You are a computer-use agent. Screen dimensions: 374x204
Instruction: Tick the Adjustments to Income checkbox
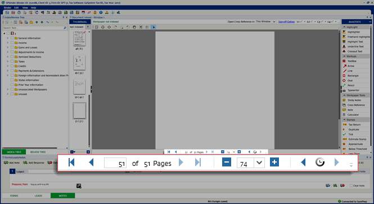[x=12, y=52]
